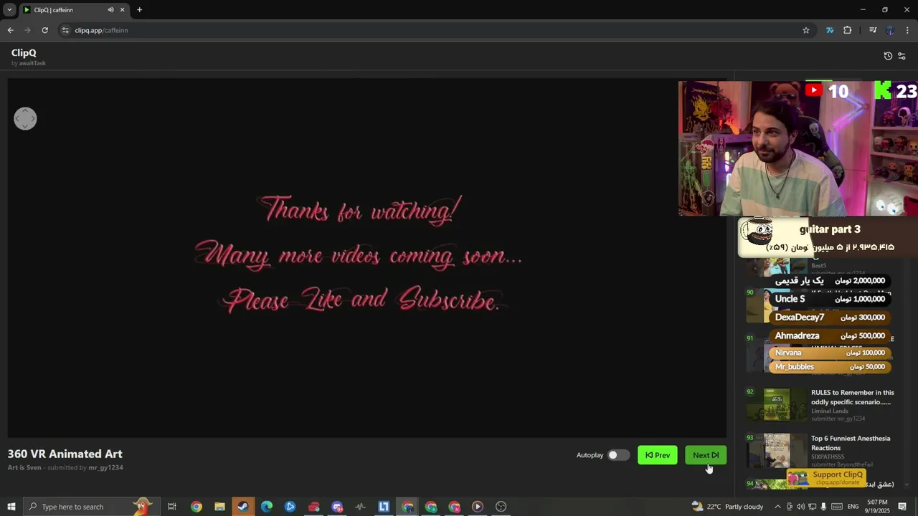
Task: Toggle the Autoplay switch
Action: coord(618,455)
